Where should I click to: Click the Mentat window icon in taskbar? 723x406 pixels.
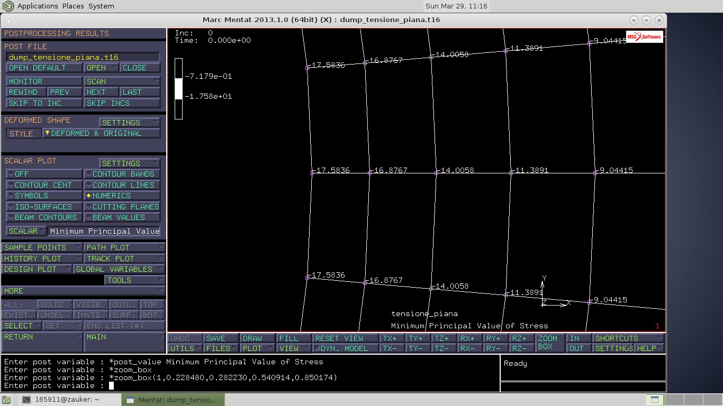[x=130, y=400]
